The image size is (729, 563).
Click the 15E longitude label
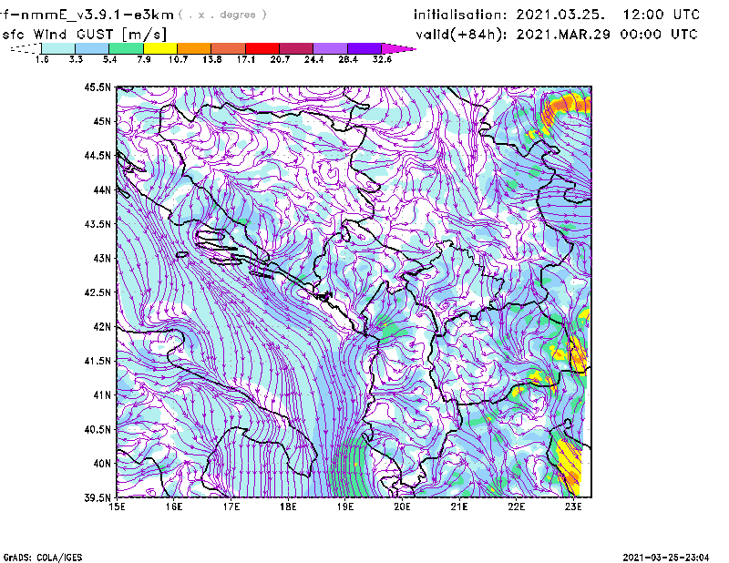[117, 507]
